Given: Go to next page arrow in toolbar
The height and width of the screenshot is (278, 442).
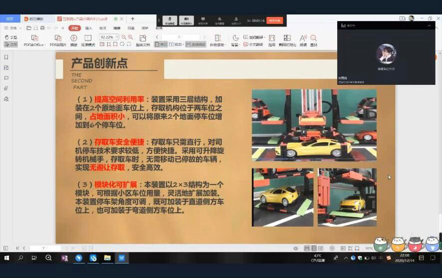Looking at the screenshot, I should (x=204, y=37).
